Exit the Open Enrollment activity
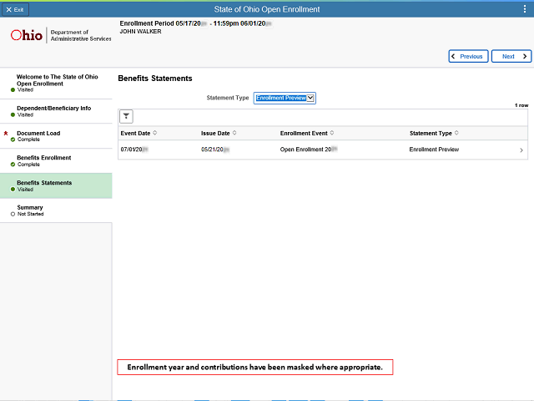Viewport: 534px width, 401px height. coord(15,9)
